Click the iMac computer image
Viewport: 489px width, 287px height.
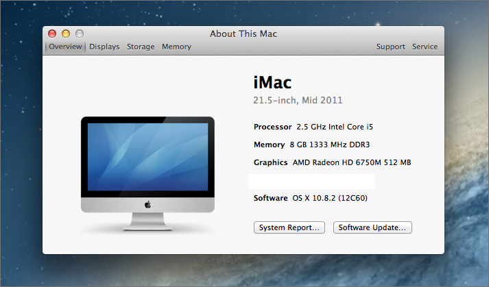coord(147,173)
